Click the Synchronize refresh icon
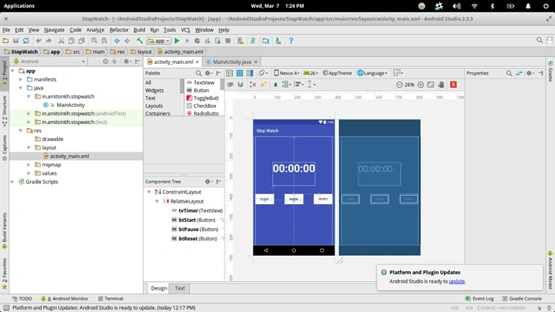Screen dimensions: 555x312 point(26,41)
